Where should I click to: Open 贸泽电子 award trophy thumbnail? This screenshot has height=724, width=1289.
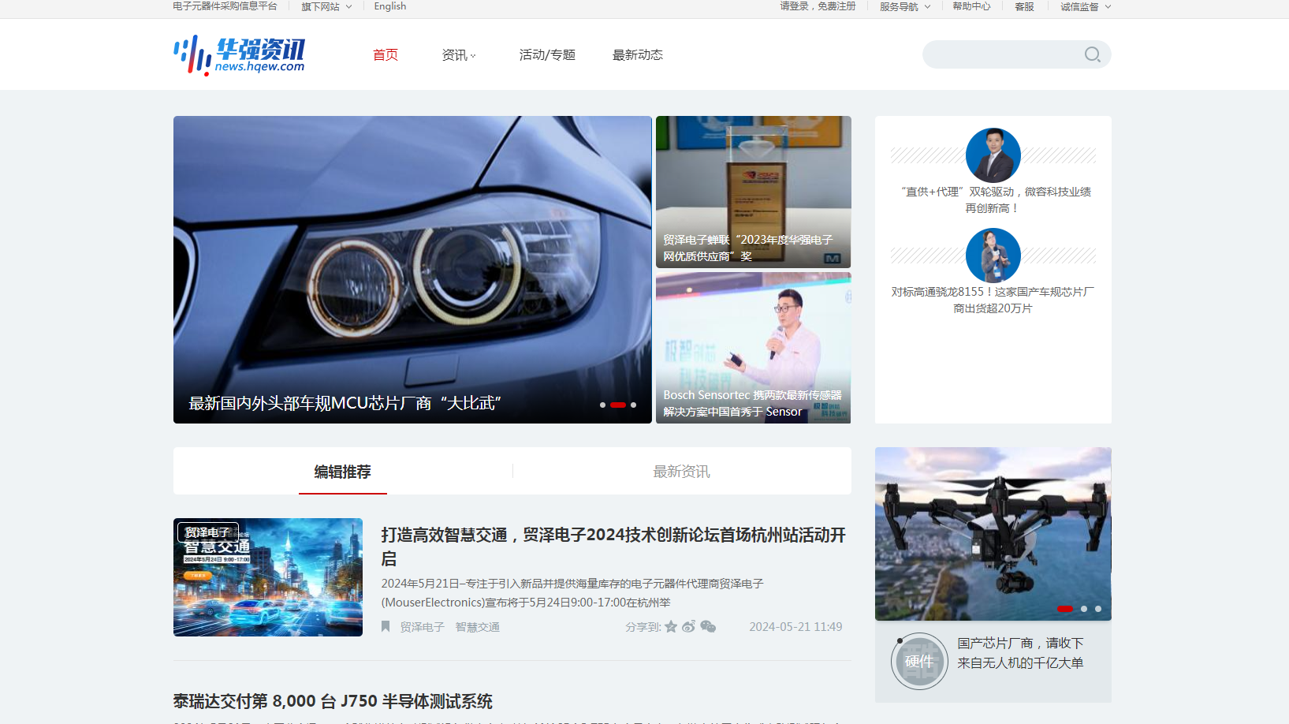click(x=753, y=192)
